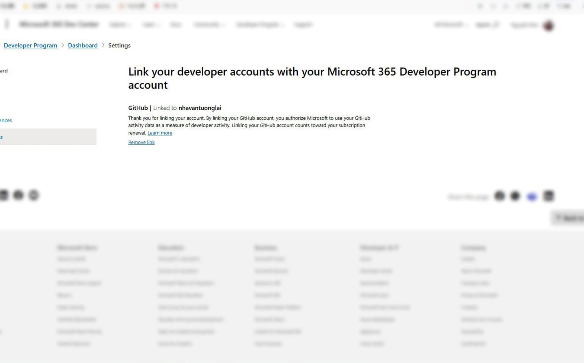Viewport: 584px width, 363px height.
Task: Open the Learn more link
Action: click(160, 133)
